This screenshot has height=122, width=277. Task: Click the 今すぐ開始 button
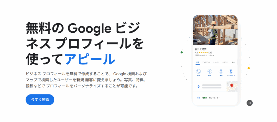click(40, 100)
